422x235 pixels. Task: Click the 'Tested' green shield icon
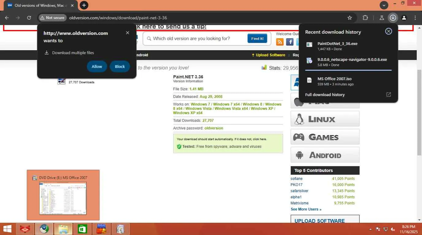click(179, 147)
